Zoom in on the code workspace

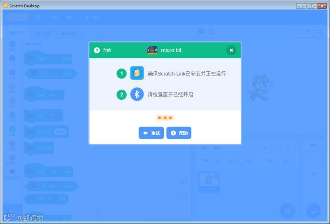pyautogui.click(x=181, y=181)
